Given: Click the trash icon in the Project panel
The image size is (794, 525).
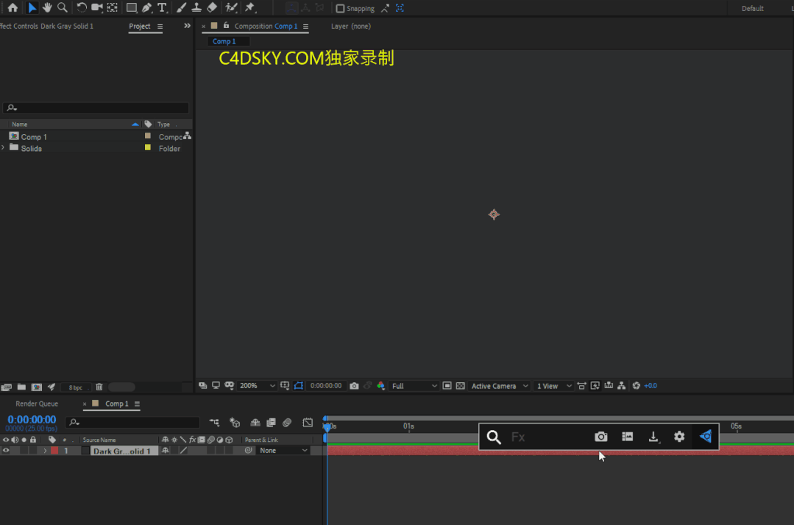Looking at the screenshot, I should (99, 387).
